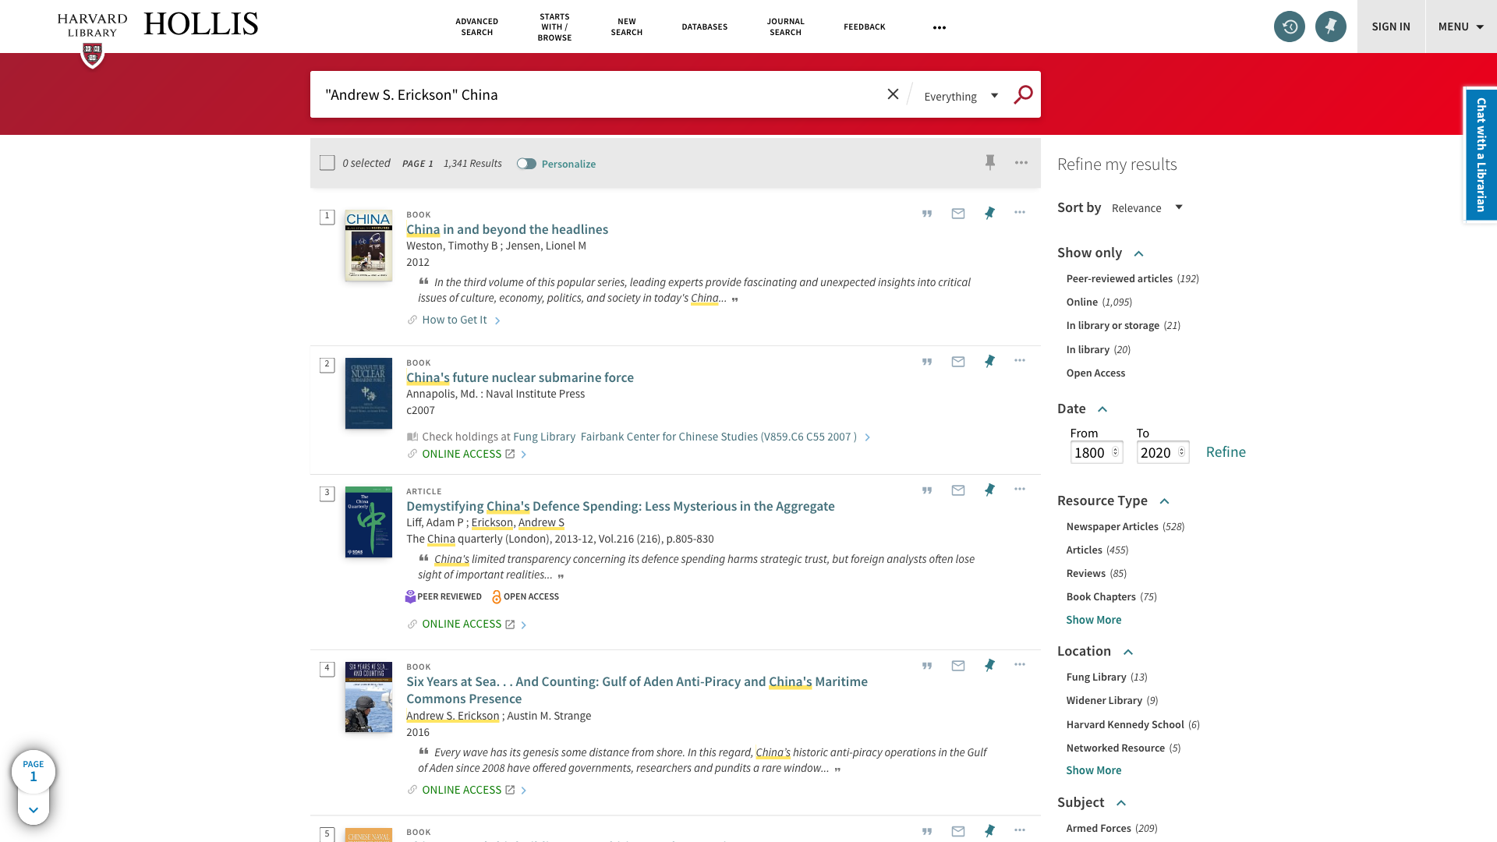The height and width of the screenshot is (842, 1497).
Task: Toggle the Personalize switch
Action: coord(526,164)
